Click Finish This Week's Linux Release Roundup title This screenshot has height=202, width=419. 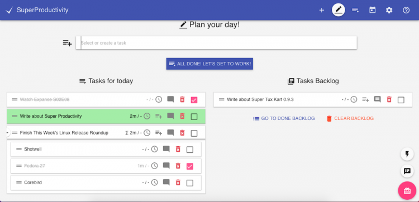point(64,133)
